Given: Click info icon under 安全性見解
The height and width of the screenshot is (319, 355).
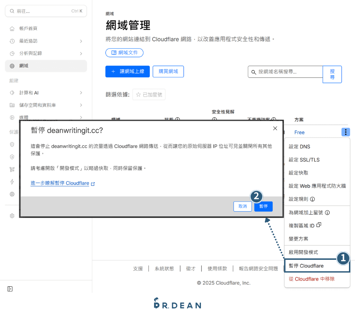Looking at the screenshot, I should pos(214,119).
